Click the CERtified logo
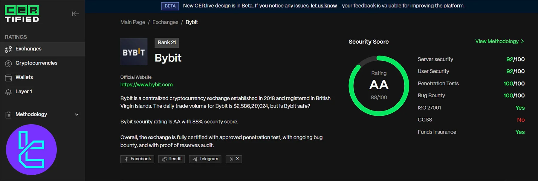 pos(22,14)
